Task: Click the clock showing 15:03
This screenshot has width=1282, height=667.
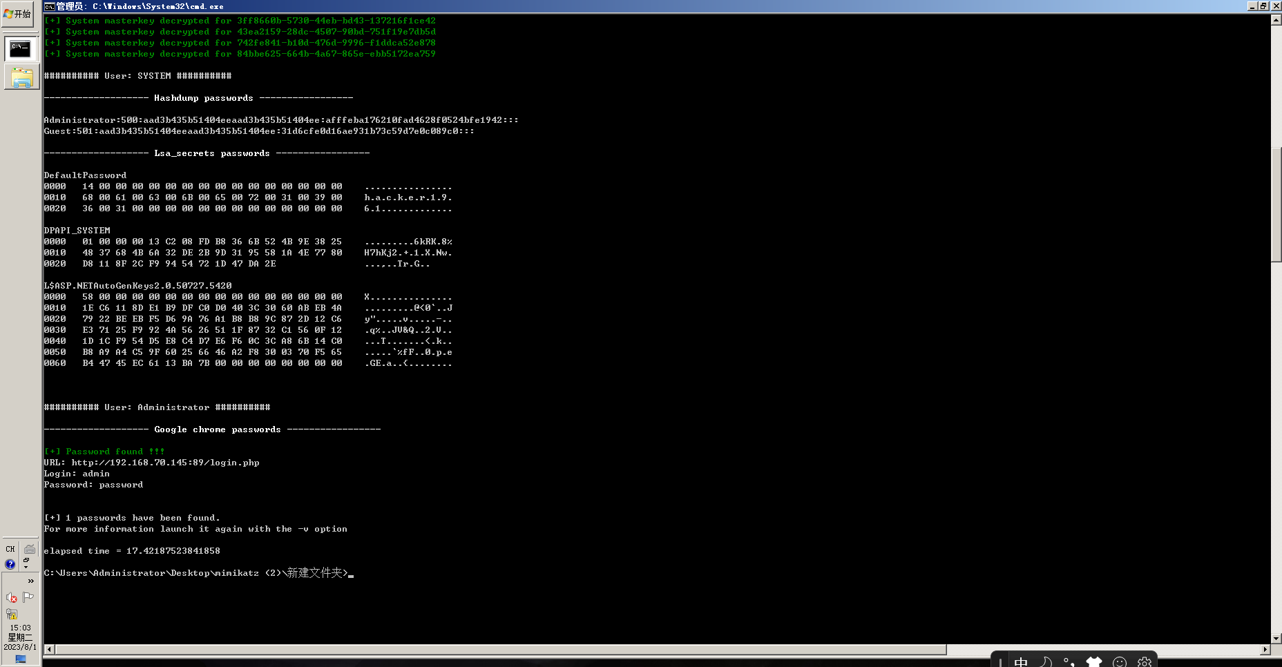Action: pos(21,627)
